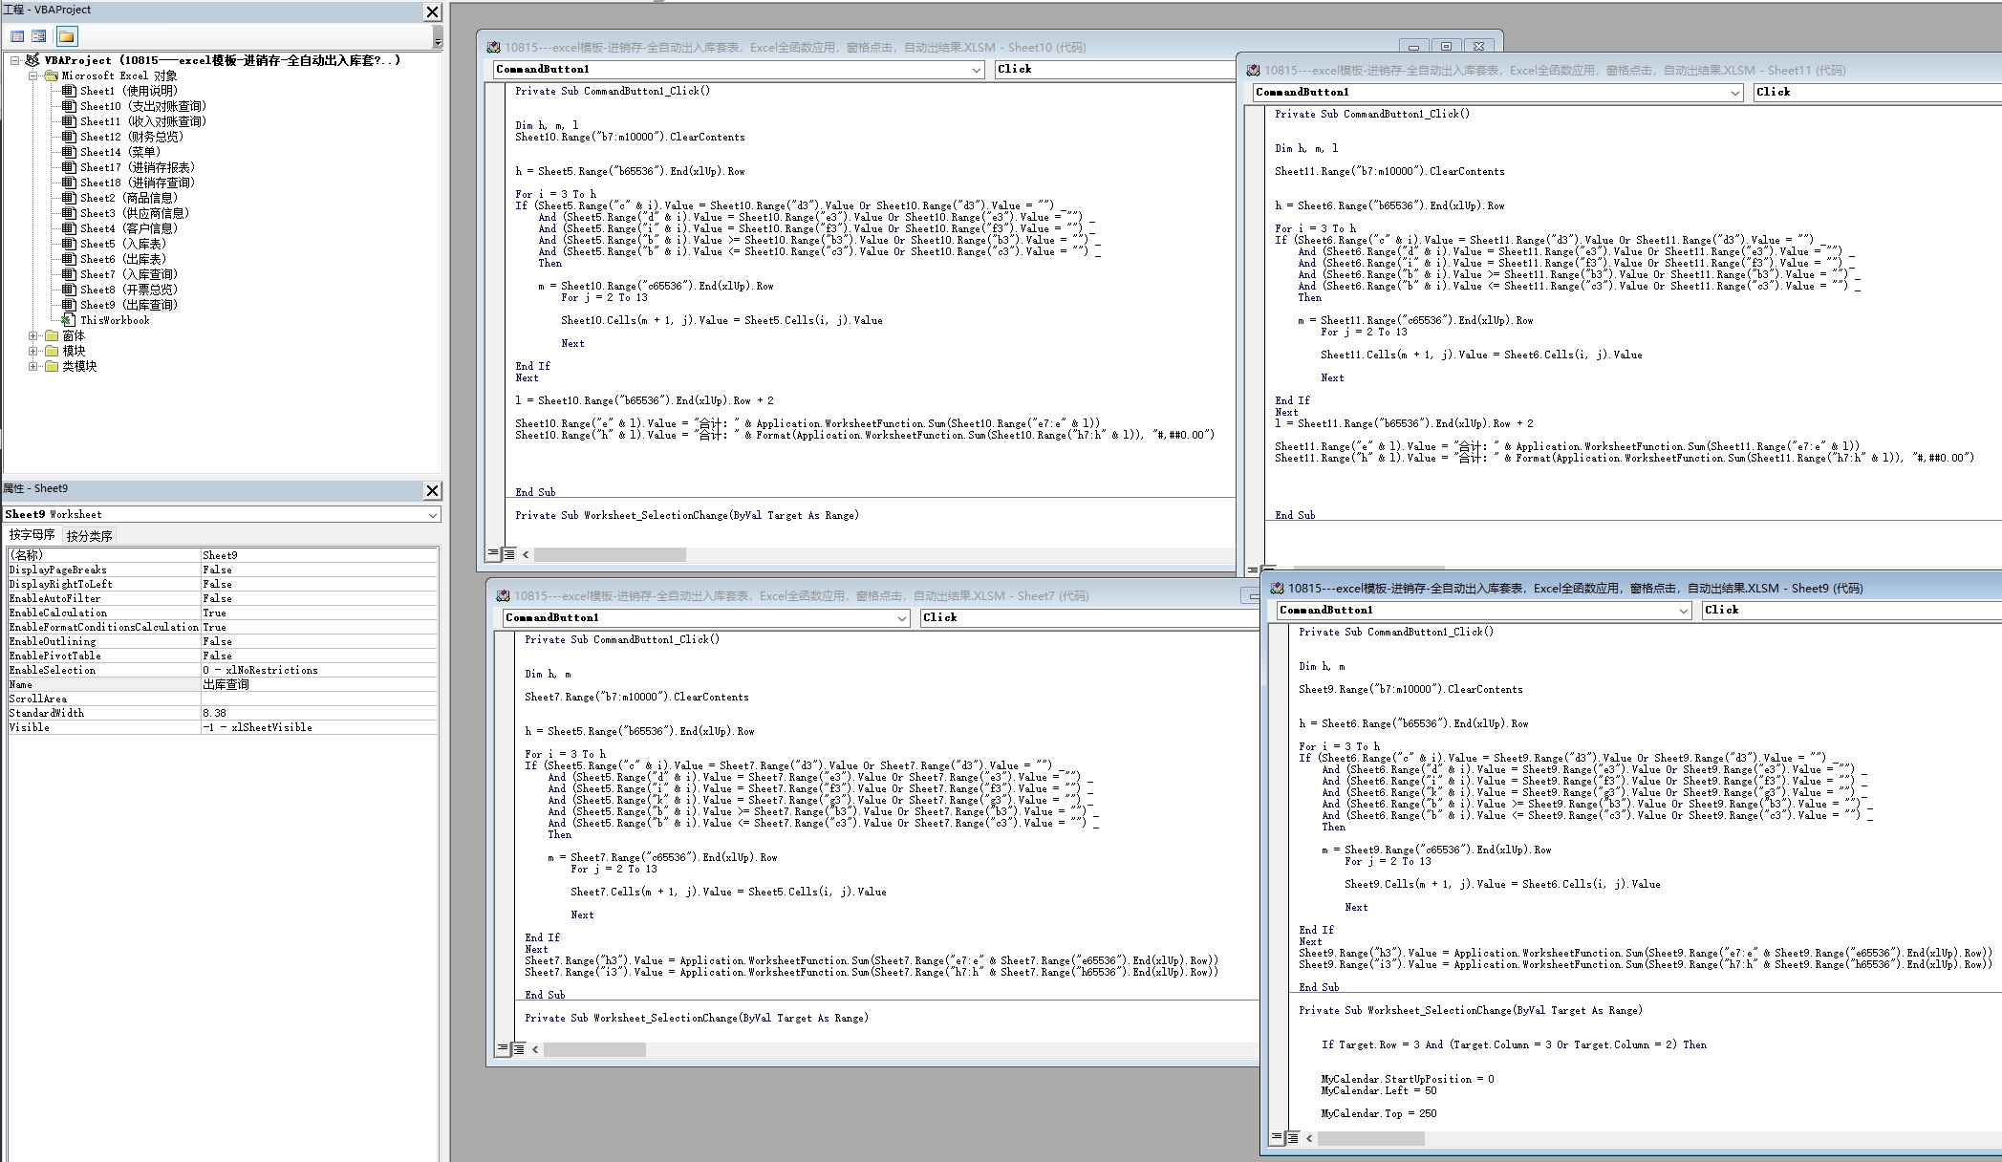
Task: Switch Sheet7 code window to Full Module View
Action: point(519,1049)
